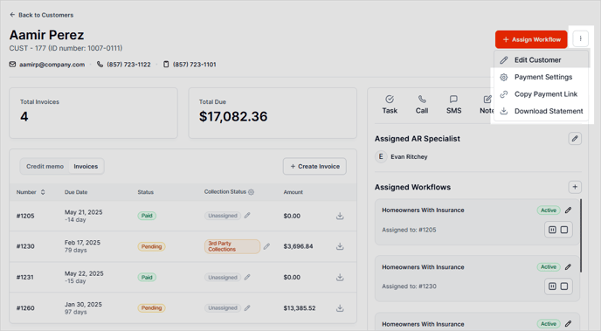Download invoice #1205
Viewport: 601px width, 331px height.
click(x=340, y=216)
